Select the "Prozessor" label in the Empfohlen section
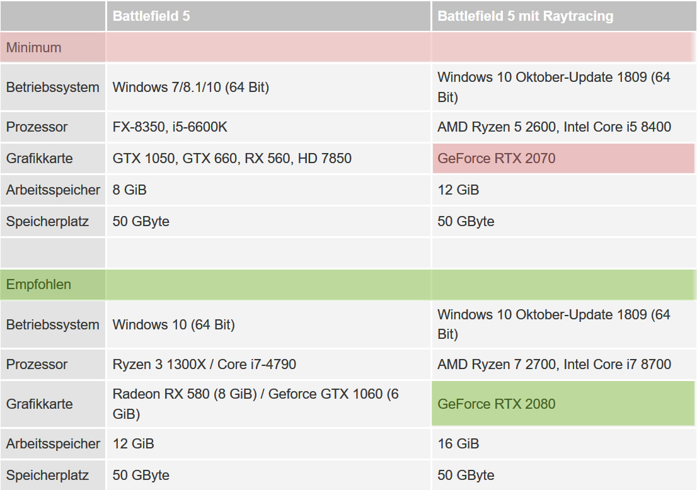The image size is (697, 490). point(37,364)
